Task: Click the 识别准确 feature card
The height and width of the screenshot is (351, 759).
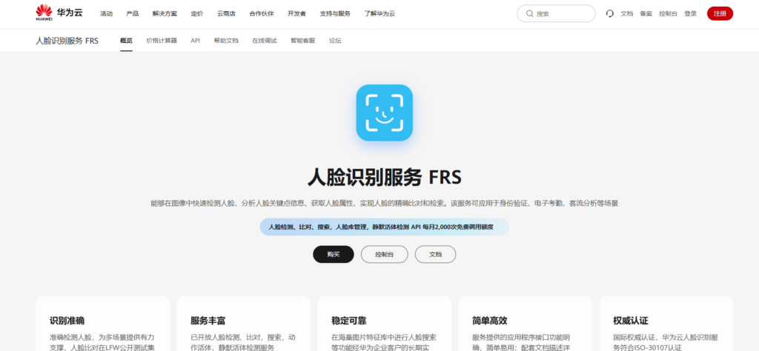Action: (102, 324)
